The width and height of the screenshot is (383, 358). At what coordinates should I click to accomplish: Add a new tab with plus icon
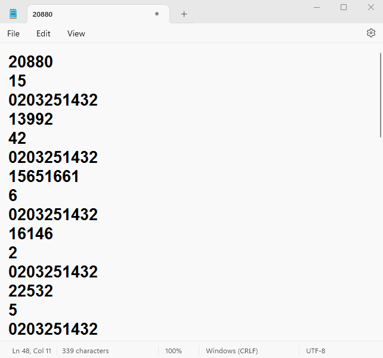pos(184,14)
